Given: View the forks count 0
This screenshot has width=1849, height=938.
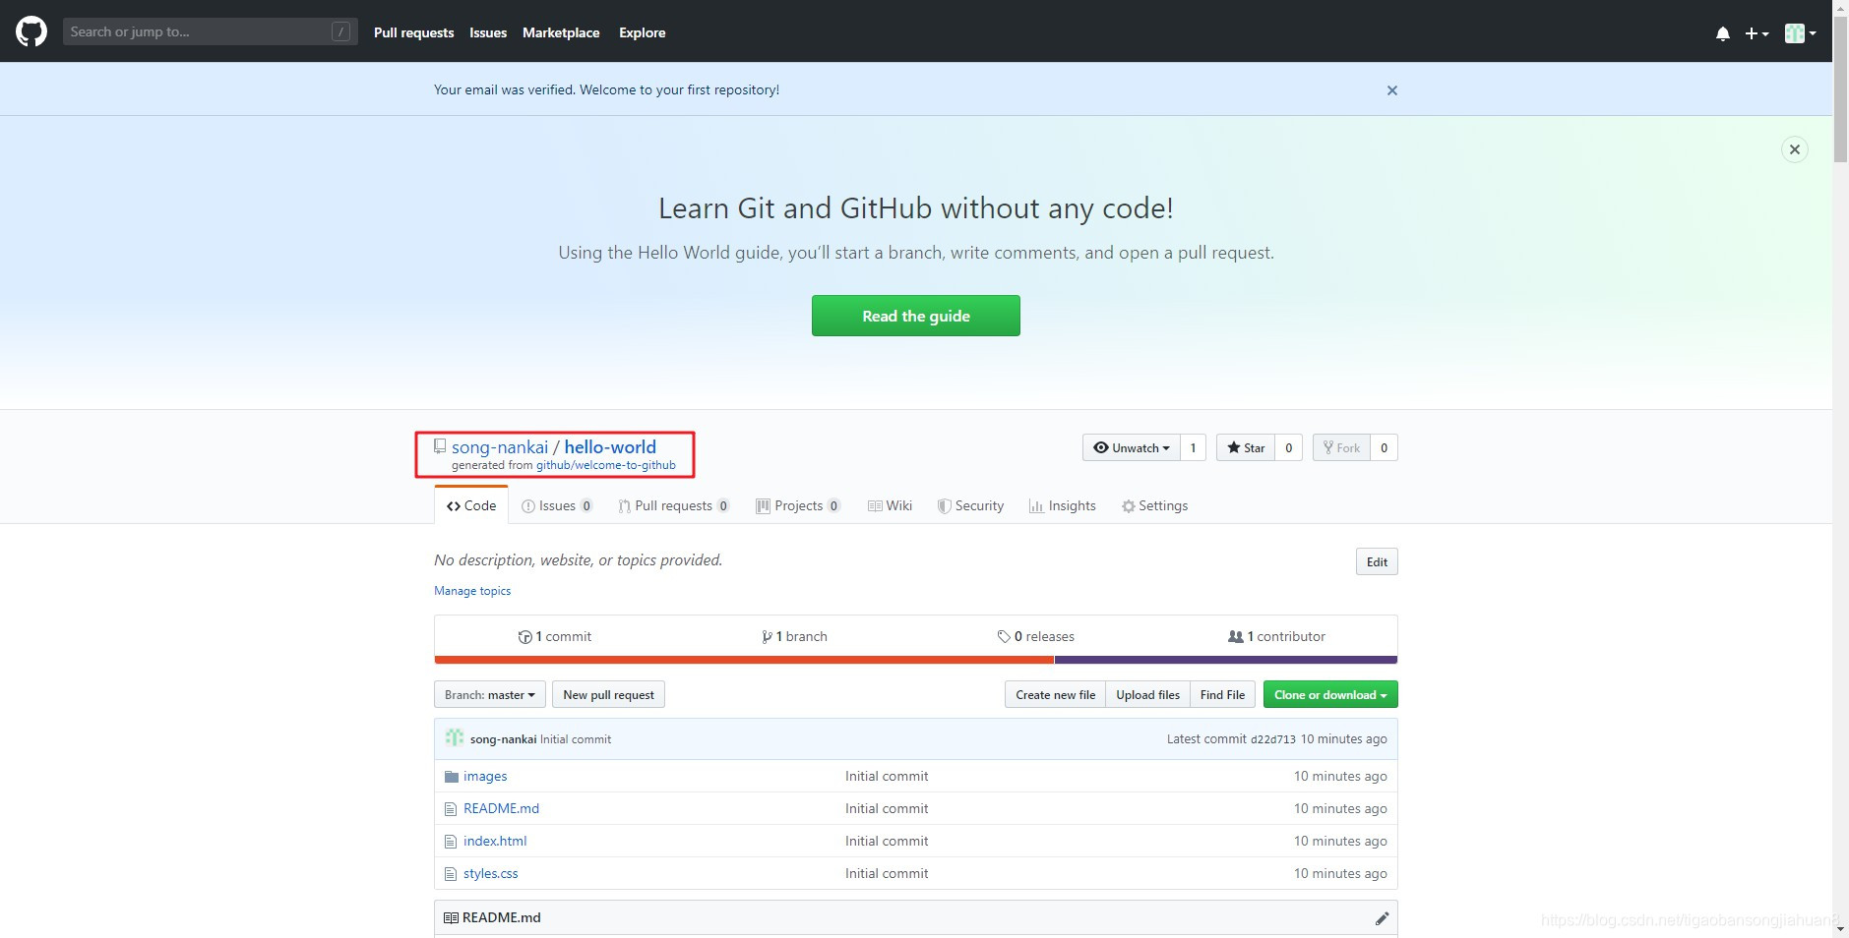Looking at the screenshot, I should [1384, 447].
